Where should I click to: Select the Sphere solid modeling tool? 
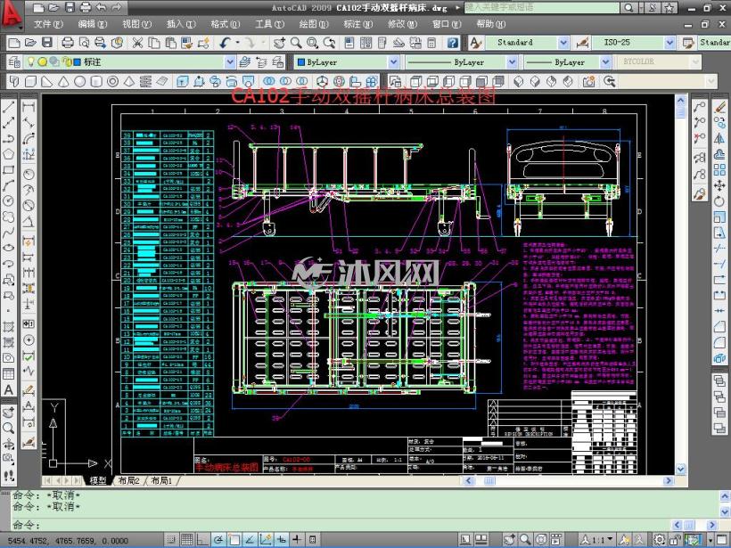click(79, 82)
